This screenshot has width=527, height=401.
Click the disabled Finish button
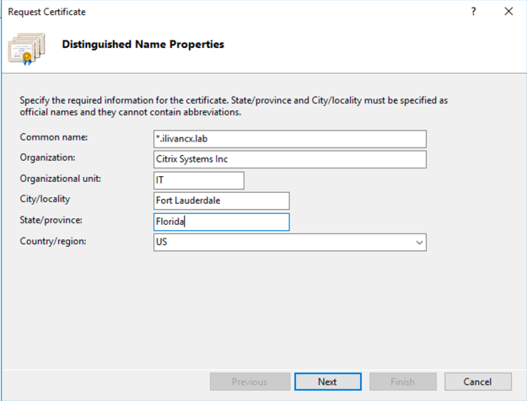tap(402, 382)
